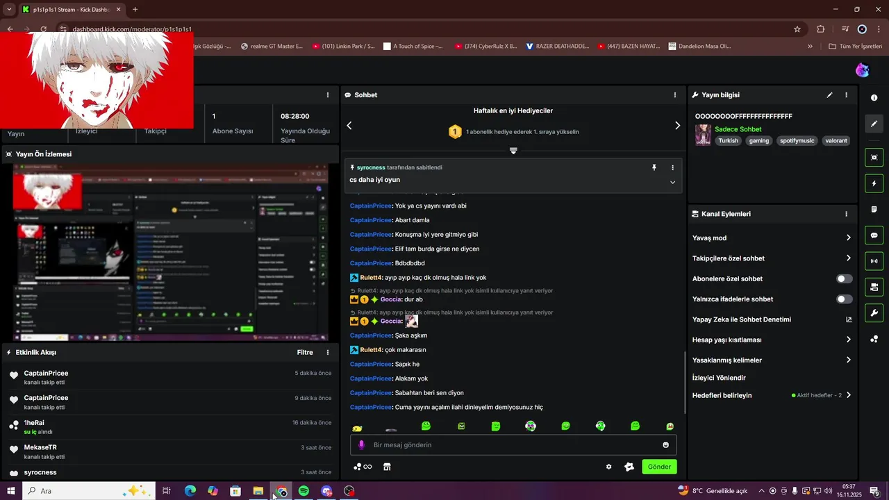This screenshot has height=500, width=889.
Task: Click the valorant stream tag
Action: point(836,140)
